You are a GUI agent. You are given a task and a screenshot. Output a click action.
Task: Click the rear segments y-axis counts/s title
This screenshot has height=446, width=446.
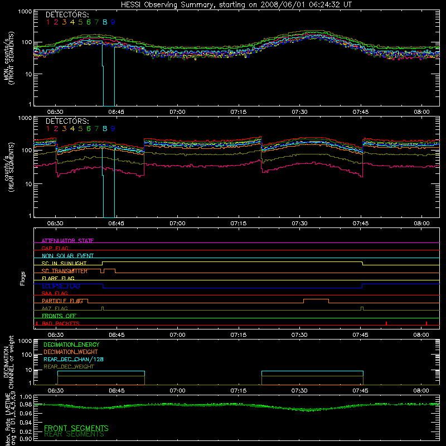pyautogui.click(x=9, y=167)
